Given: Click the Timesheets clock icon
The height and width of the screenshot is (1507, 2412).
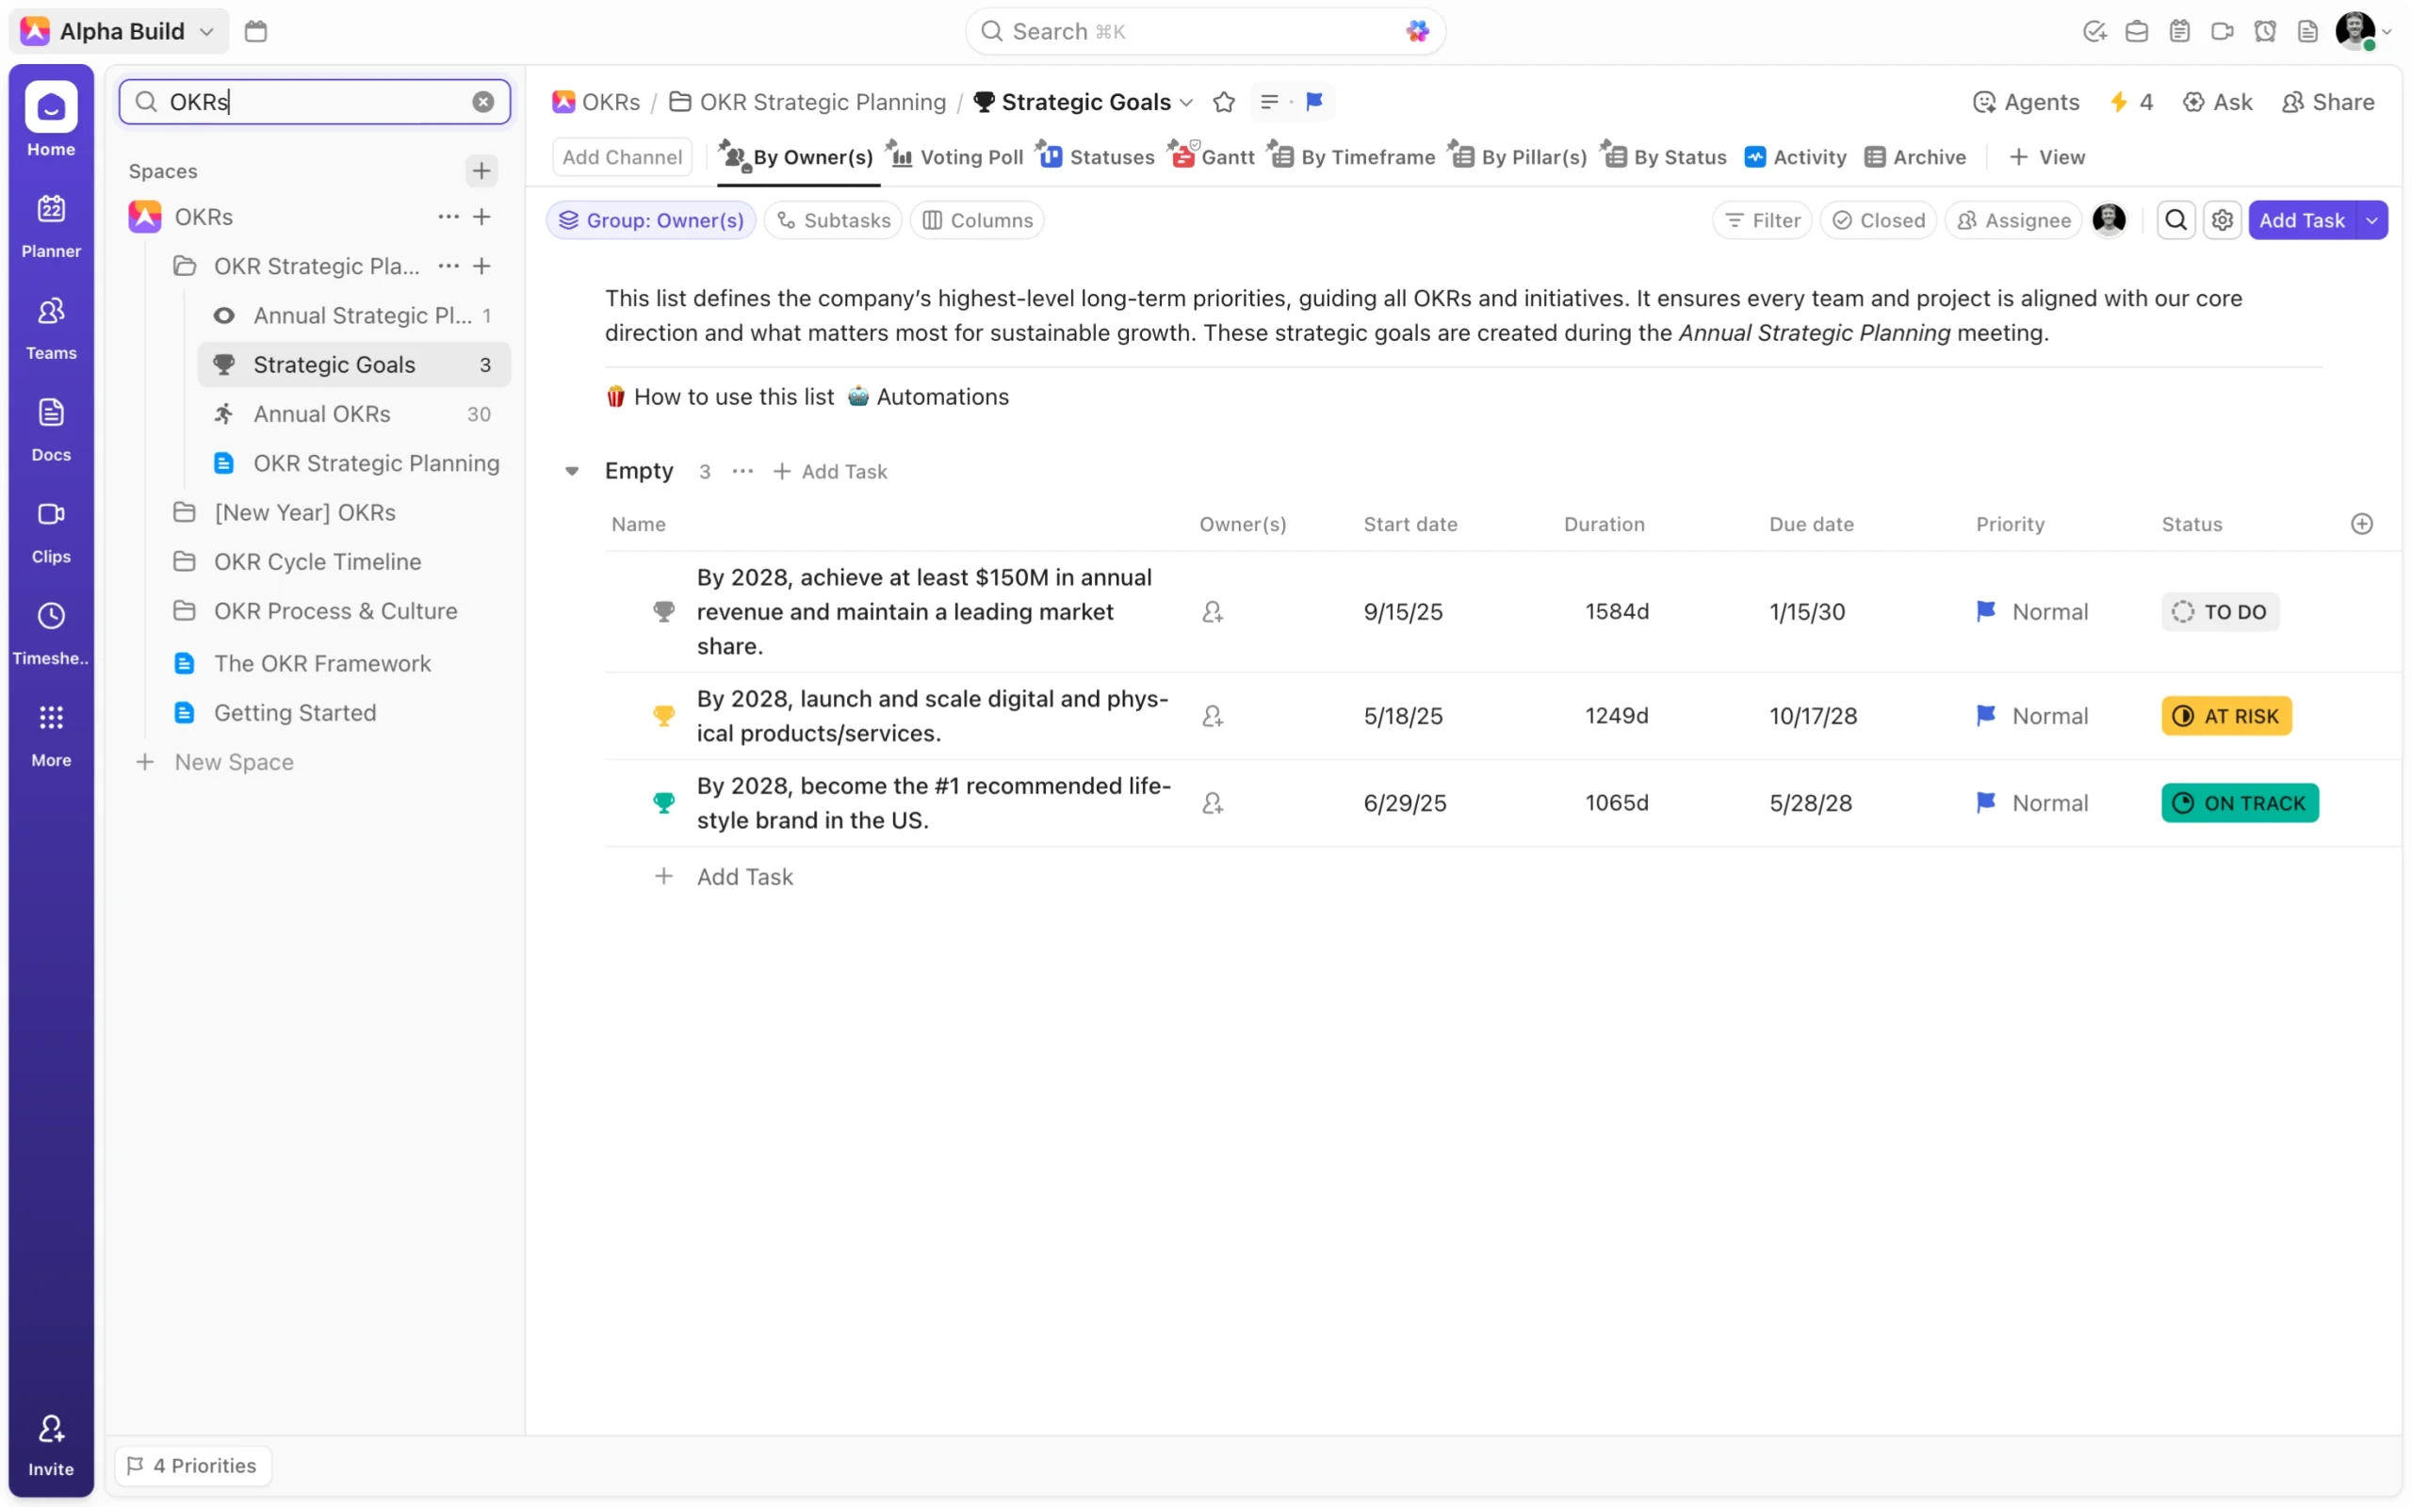Looking at the screenshot, I should [51, 616].
